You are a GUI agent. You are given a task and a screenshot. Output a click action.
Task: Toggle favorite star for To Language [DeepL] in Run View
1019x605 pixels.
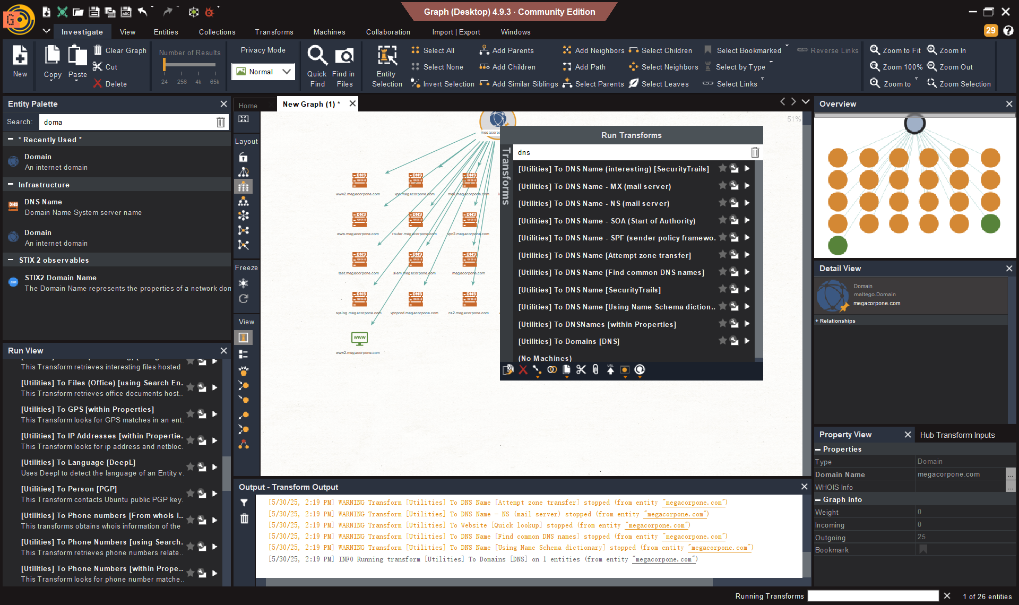pos(190,467)
